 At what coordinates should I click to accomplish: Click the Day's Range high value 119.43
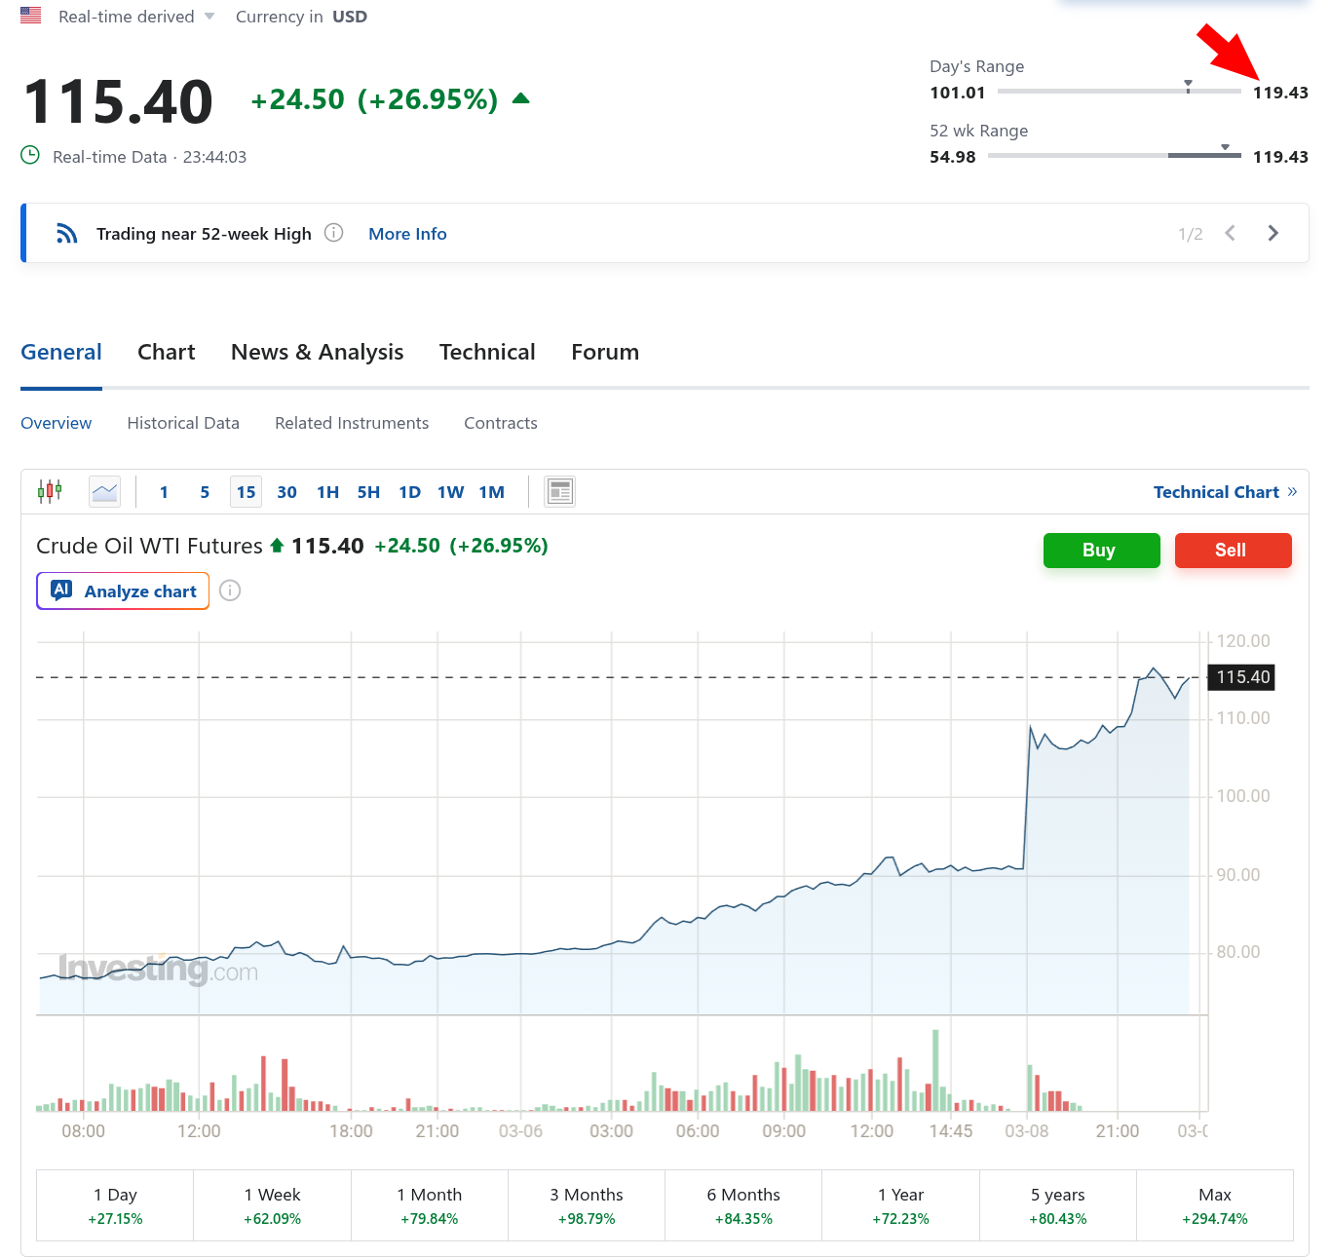1280,93
